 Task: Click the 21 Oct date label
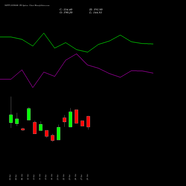point(58,177)
